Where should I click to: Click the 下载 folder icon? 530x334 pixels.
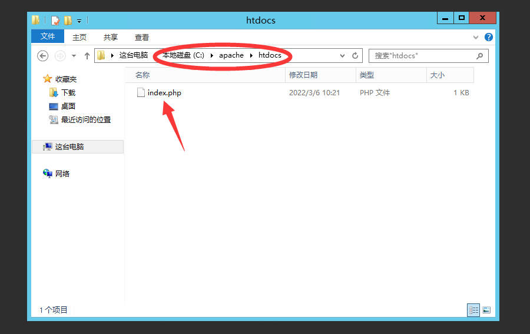click(54, 92)
